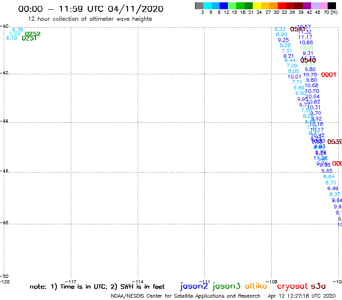342x300 pixels.
Task: Click the red cryosat satellite label
Action: pyautogui.click(x=293, y=287)
